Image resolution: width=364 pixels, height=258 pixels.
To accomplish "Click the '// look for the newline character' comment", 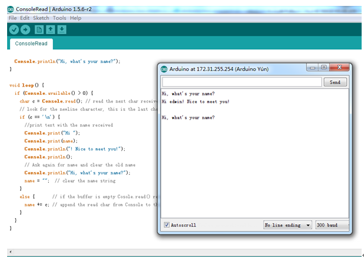I will [x=88, y=109].
